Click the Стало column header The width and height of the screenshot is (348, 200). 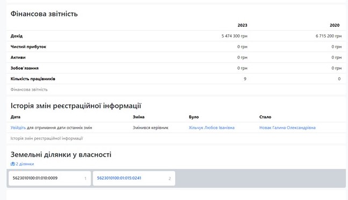pos(265,117)
